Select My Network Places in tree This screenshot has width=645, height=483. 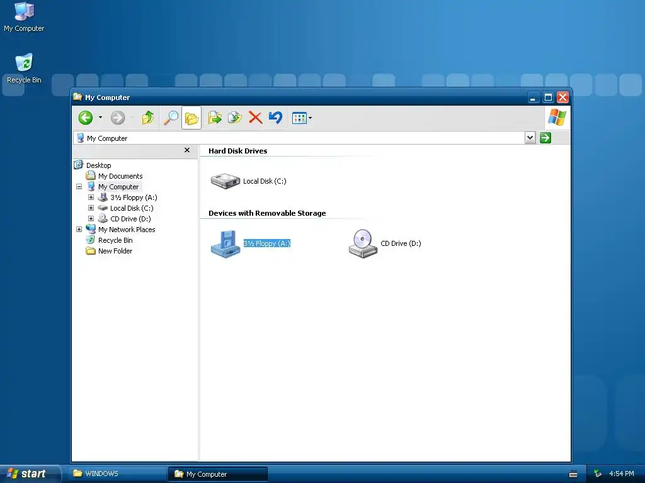click(127, 229)
